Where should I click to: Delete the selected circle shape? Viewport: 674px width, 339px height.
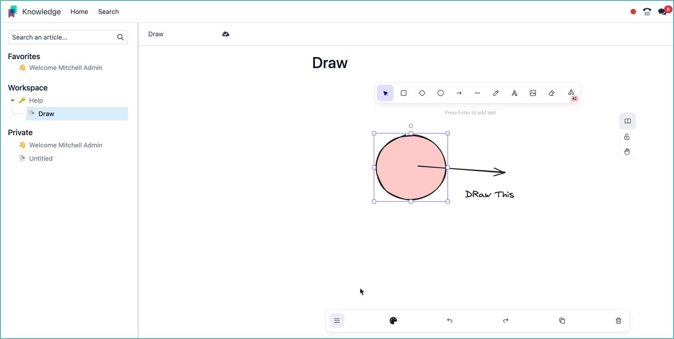[618, 320]
